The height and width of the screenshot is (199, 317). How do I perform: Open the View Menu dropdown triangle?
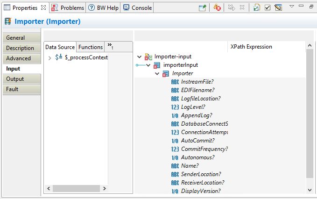point(291,7)
